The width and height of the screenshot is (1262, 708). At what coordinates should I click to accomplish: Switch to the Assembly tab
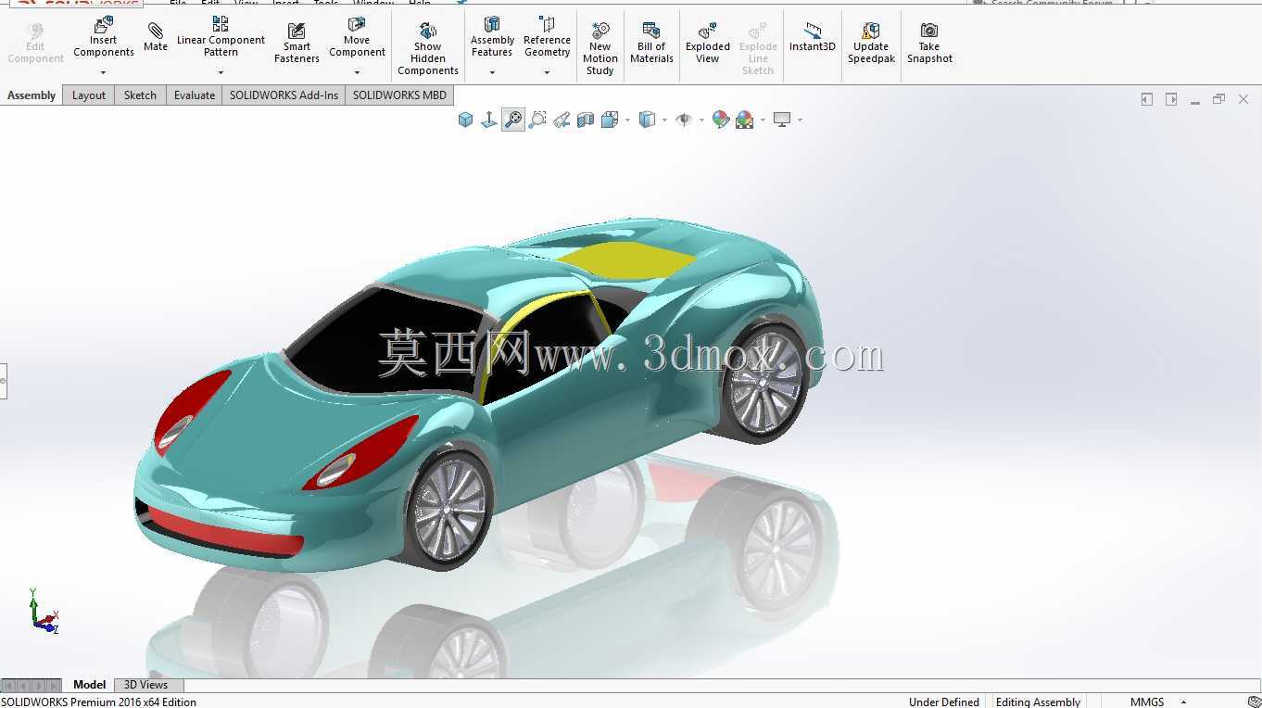point(32,95)
